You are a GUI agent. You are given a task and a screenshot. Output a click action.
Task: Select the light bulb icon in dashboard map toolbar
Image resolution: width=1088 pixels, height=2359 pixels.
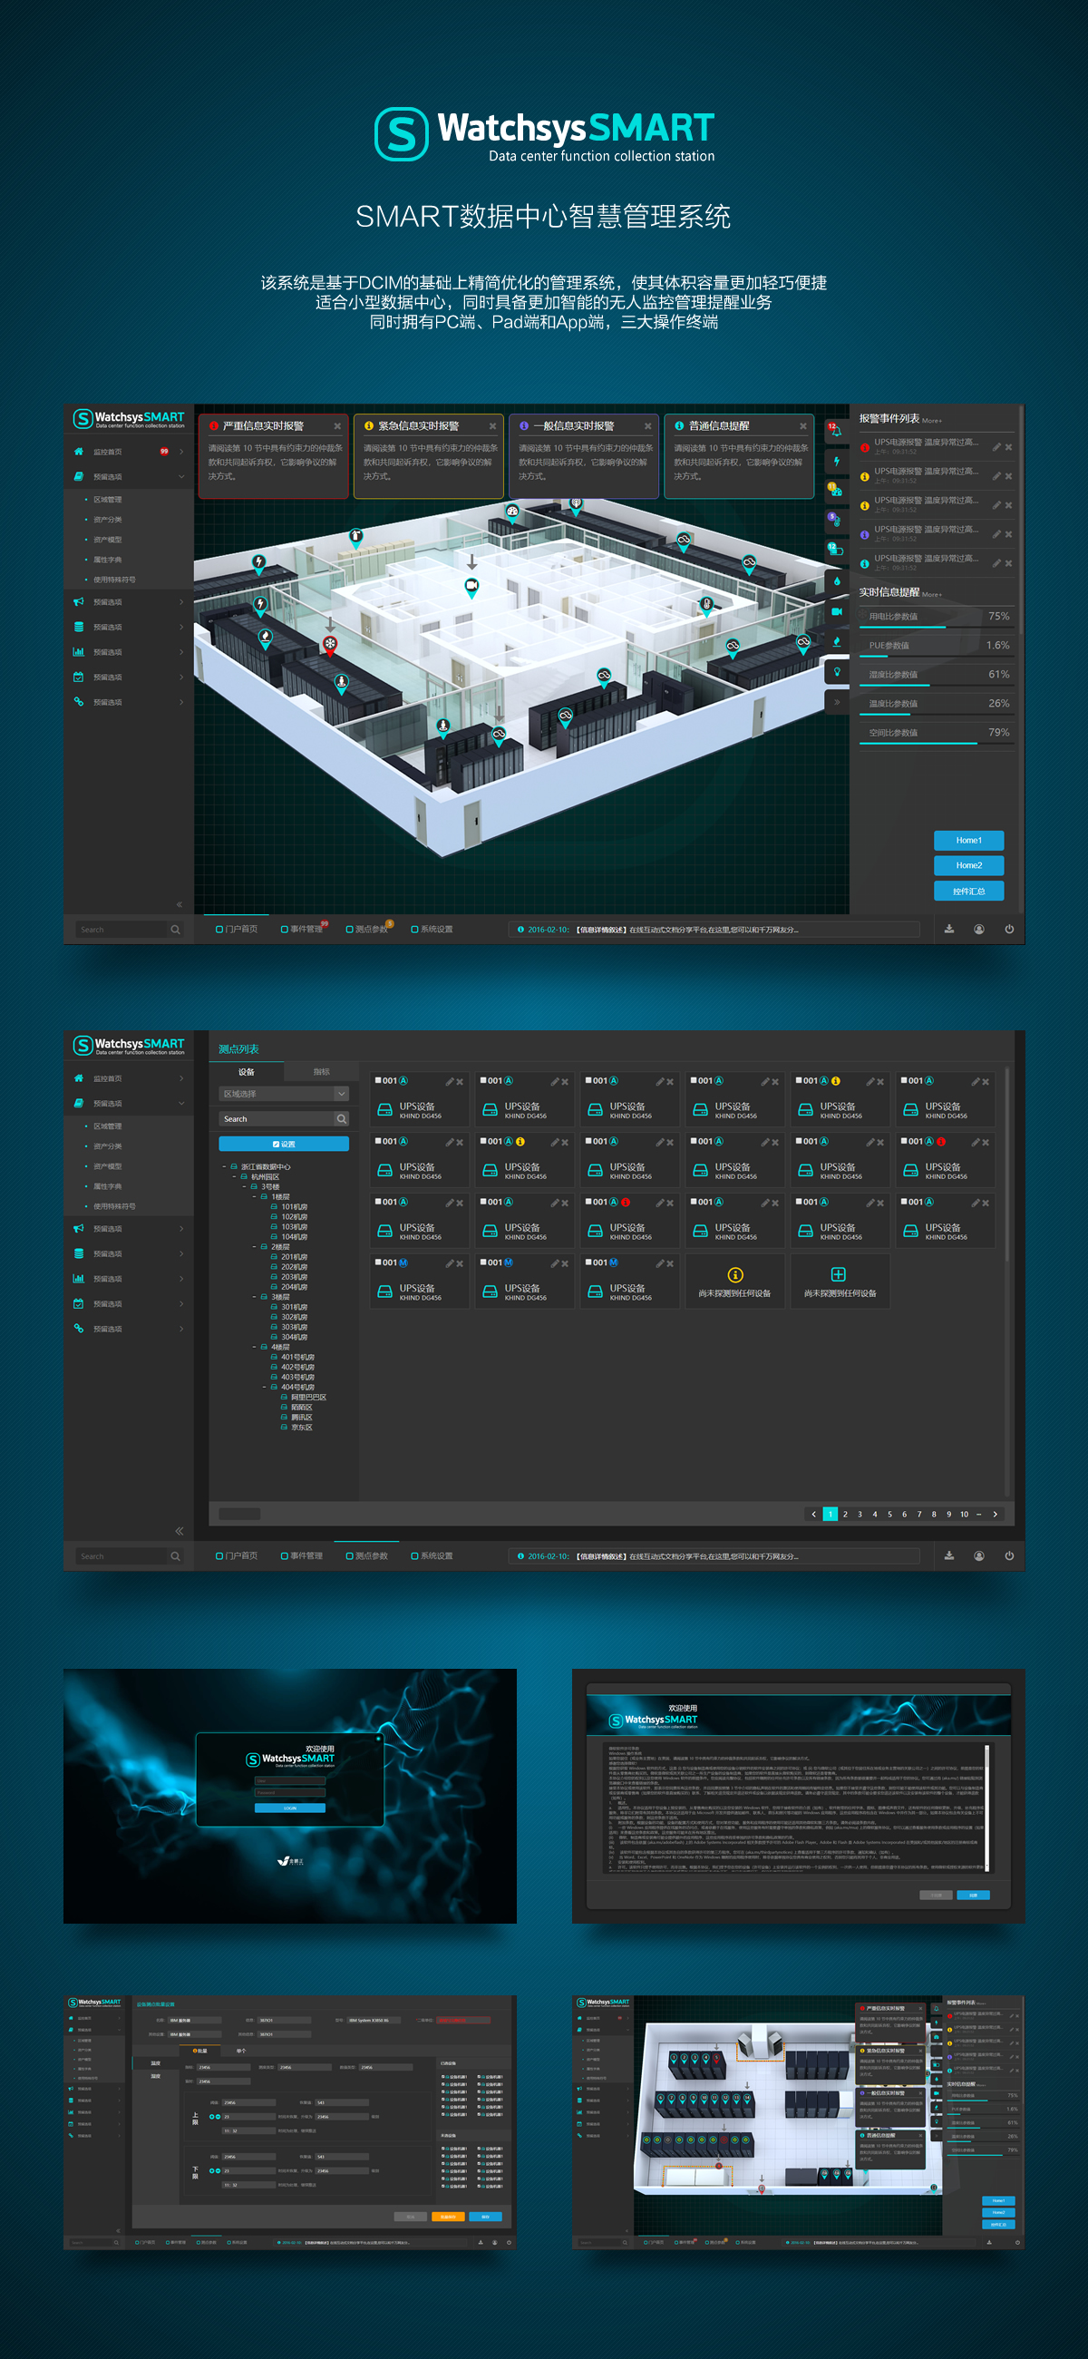tap(836, 671)
